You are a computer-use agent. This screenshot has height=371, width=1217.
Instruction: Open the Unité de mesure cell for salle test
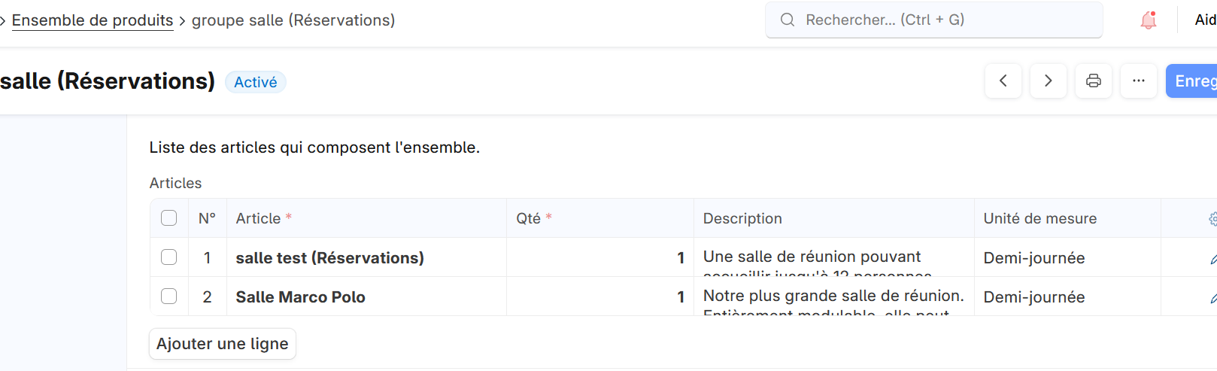pos(1067,258)
